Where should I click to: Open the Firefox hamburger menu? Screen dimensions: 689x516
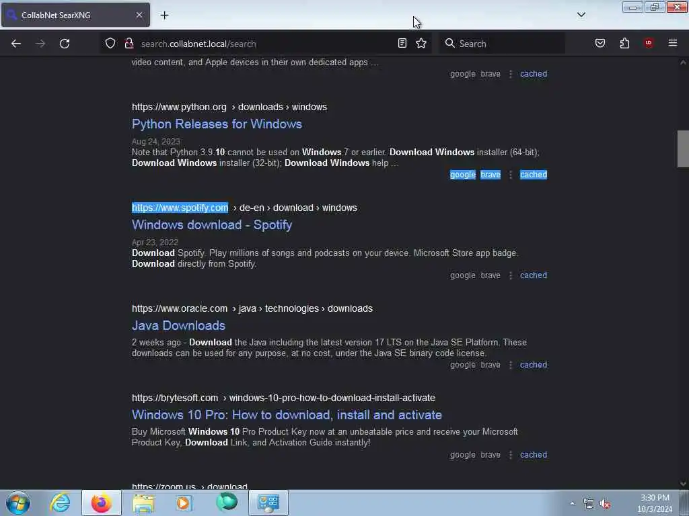[673, 43]
